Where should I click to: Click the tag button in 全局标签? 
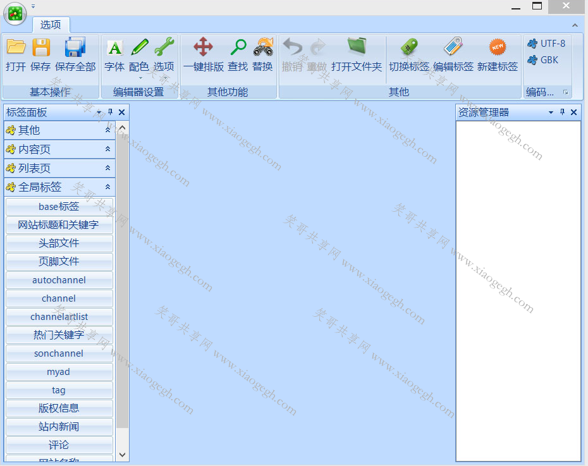click(59, 390)
